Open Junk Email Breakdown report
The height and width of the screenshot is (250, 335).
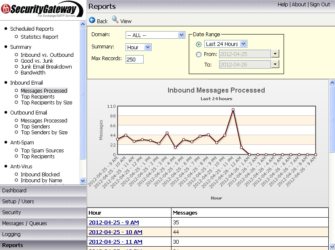point(46,67)
